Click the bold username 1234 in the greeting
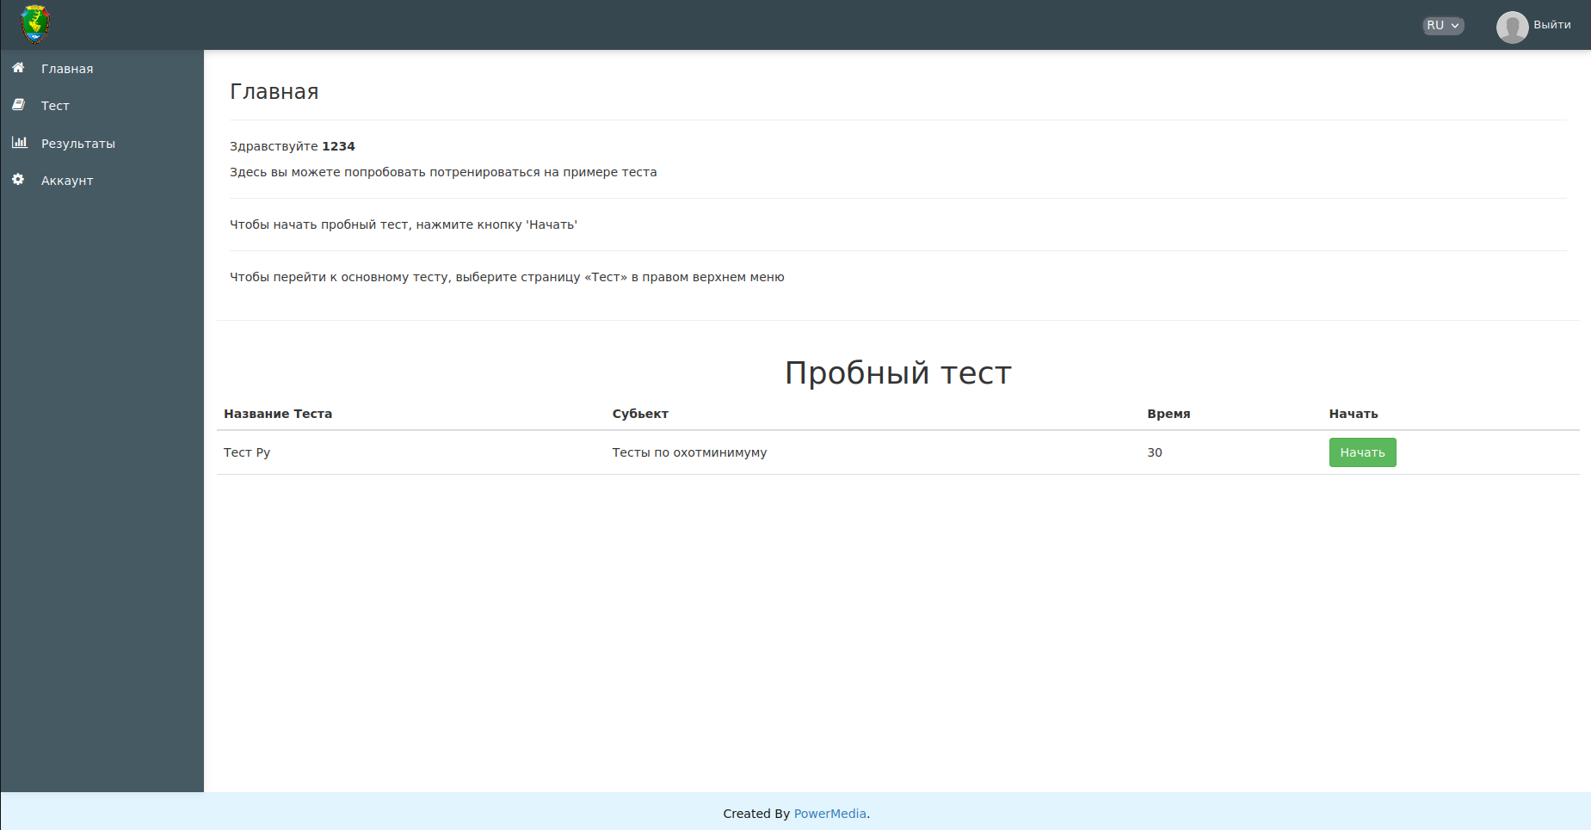Screen dimensions: 1591x830 pyautogui.click(x=339, y=146)
